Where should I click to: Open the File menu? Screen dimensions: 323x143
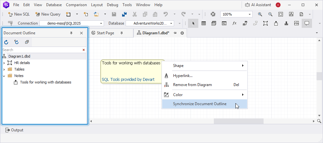tap(16, 5)
